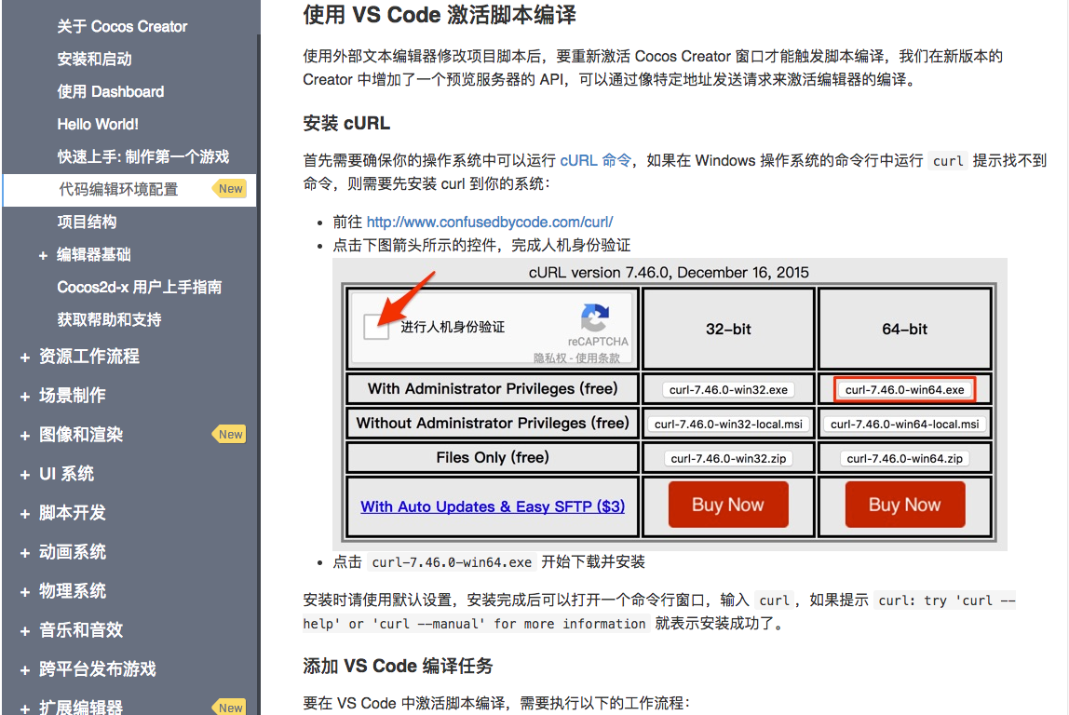Expand the UI 系统 section
The image size is (1069, 715).
pyautogui.click(x=25, y=475)
